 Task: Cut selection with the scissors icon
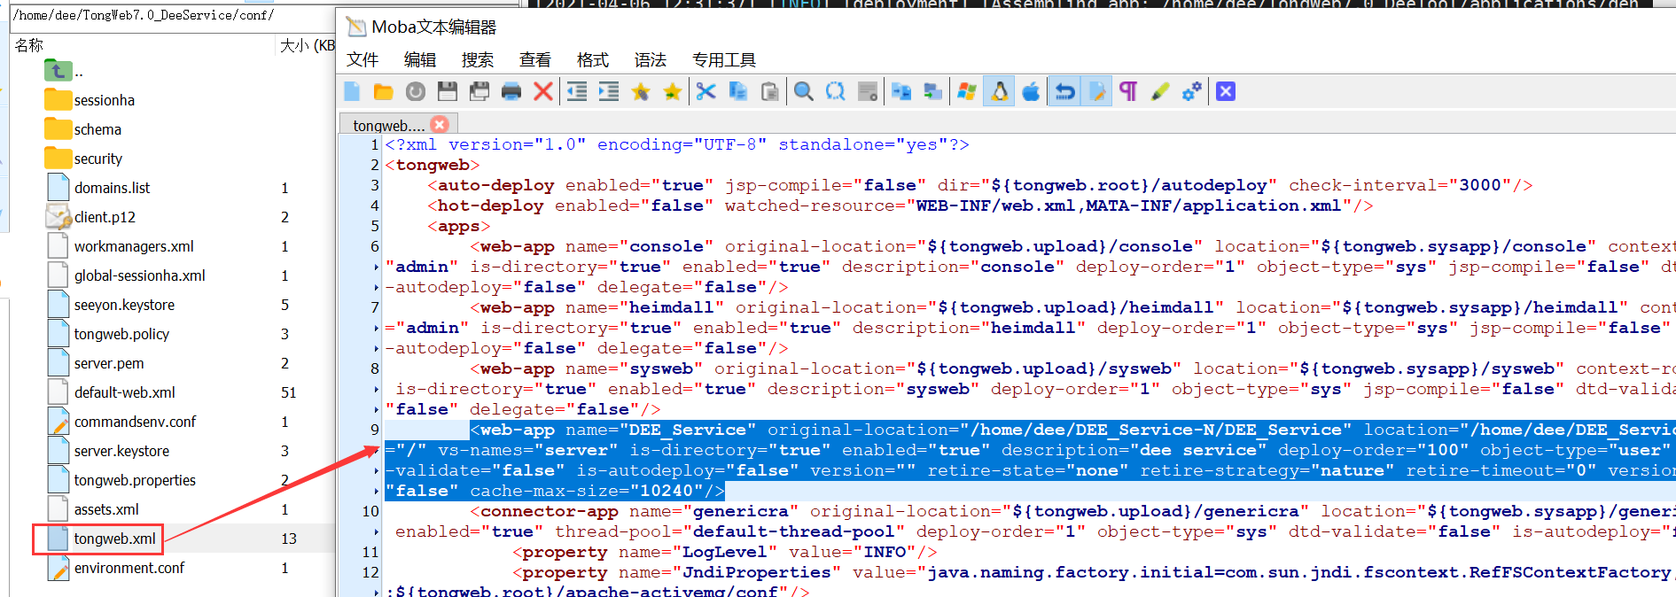click(x=706, y=92)
